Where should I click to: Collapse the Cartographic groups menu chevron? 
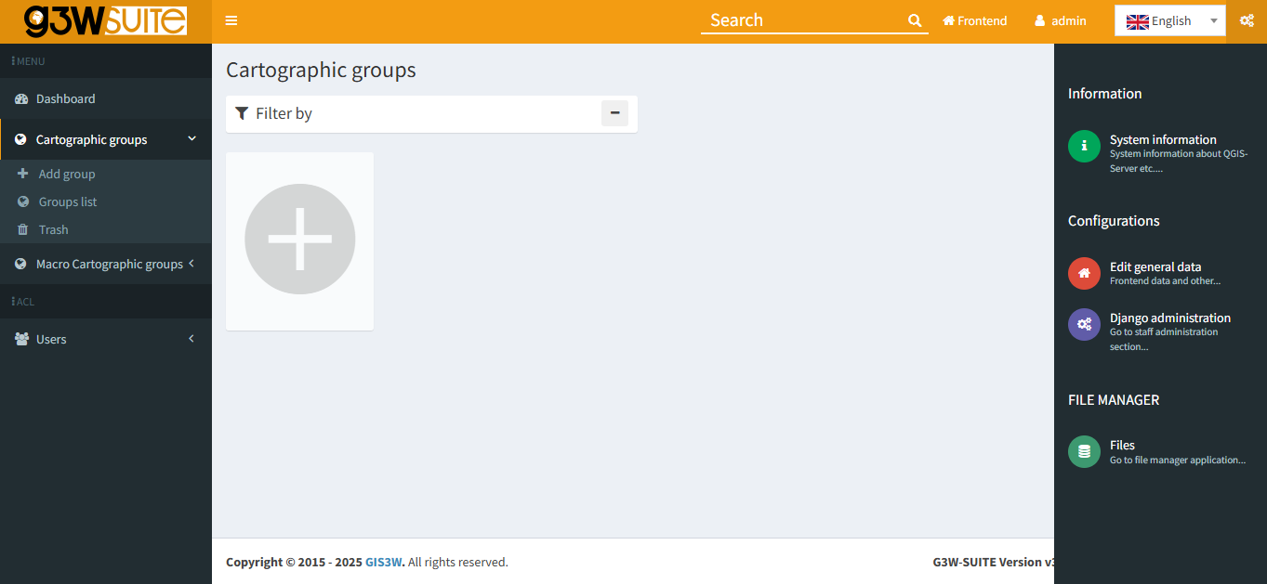(x=192, y=139)
